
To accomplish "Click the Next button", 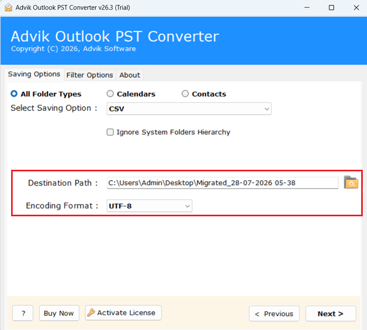I will click(331, 314).
